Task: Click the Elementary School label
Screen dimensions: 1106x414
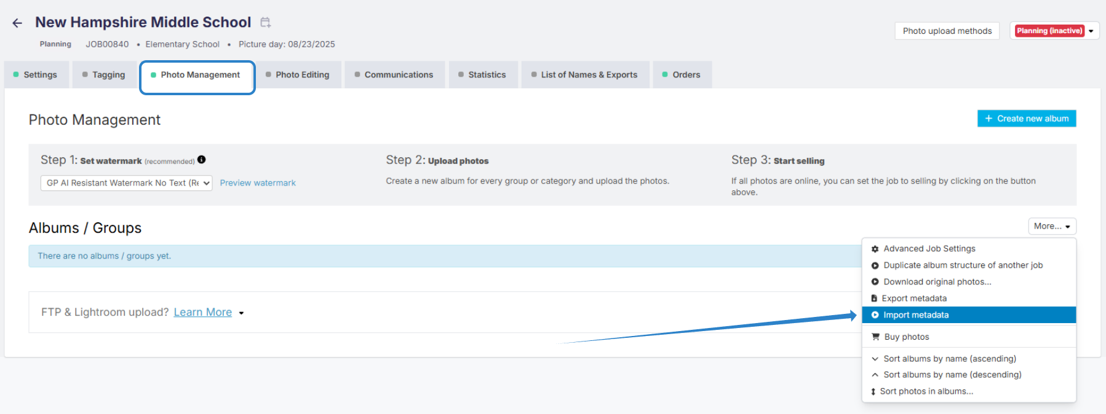Action: point(183,44)
